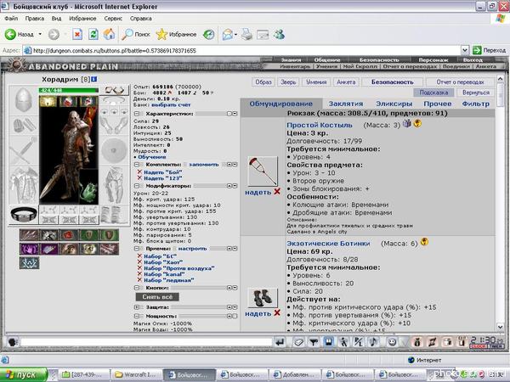Switch to the Эликсиры tab
Image resolution: width=510 pixels, height=382 pixels.
pyautogui.click(x=394, y=104)
